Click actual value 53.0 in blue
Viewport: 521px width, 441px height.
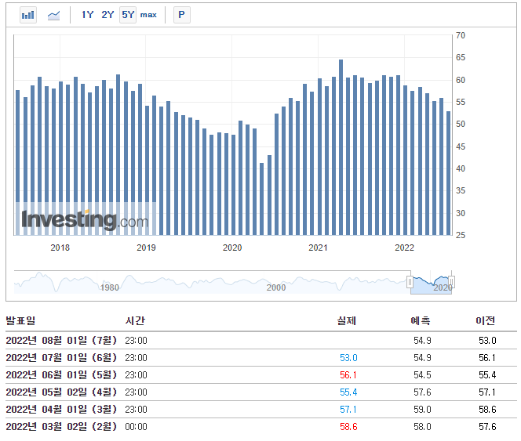coord(348,358)
